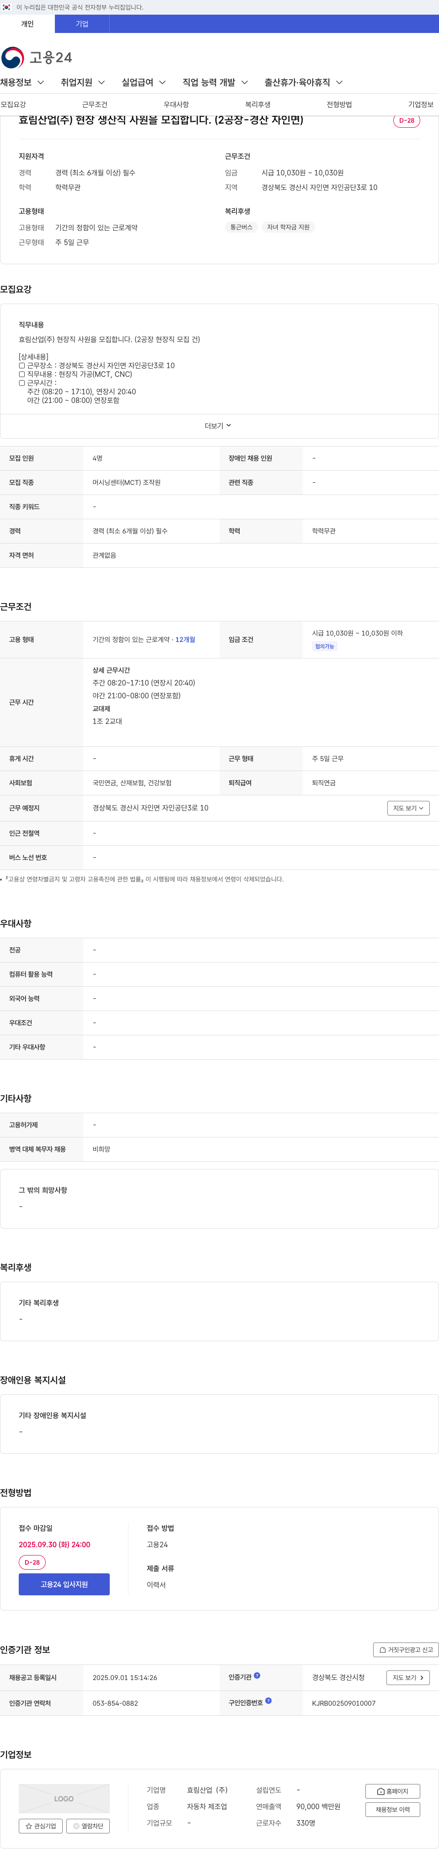The height and width of the screenshot is (1849, 439).
Task: Click company name 효림산업 (주)
Action: [x=207, y=1790]
